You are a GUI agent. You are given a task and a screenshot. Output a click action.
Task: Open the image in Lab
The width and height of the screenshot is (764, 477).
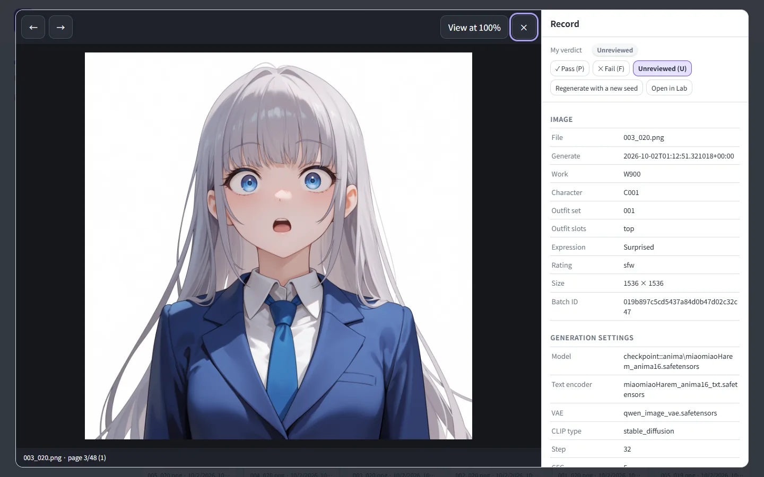669,88
